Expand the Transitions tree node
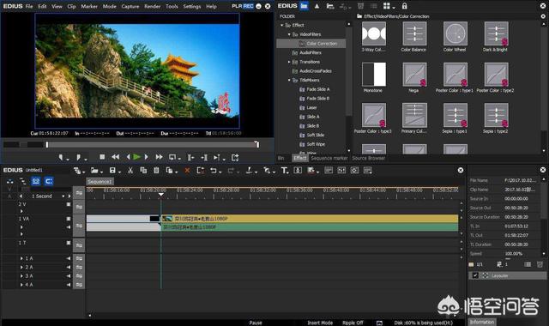549x326 pixels. click(x=289, y=62)
